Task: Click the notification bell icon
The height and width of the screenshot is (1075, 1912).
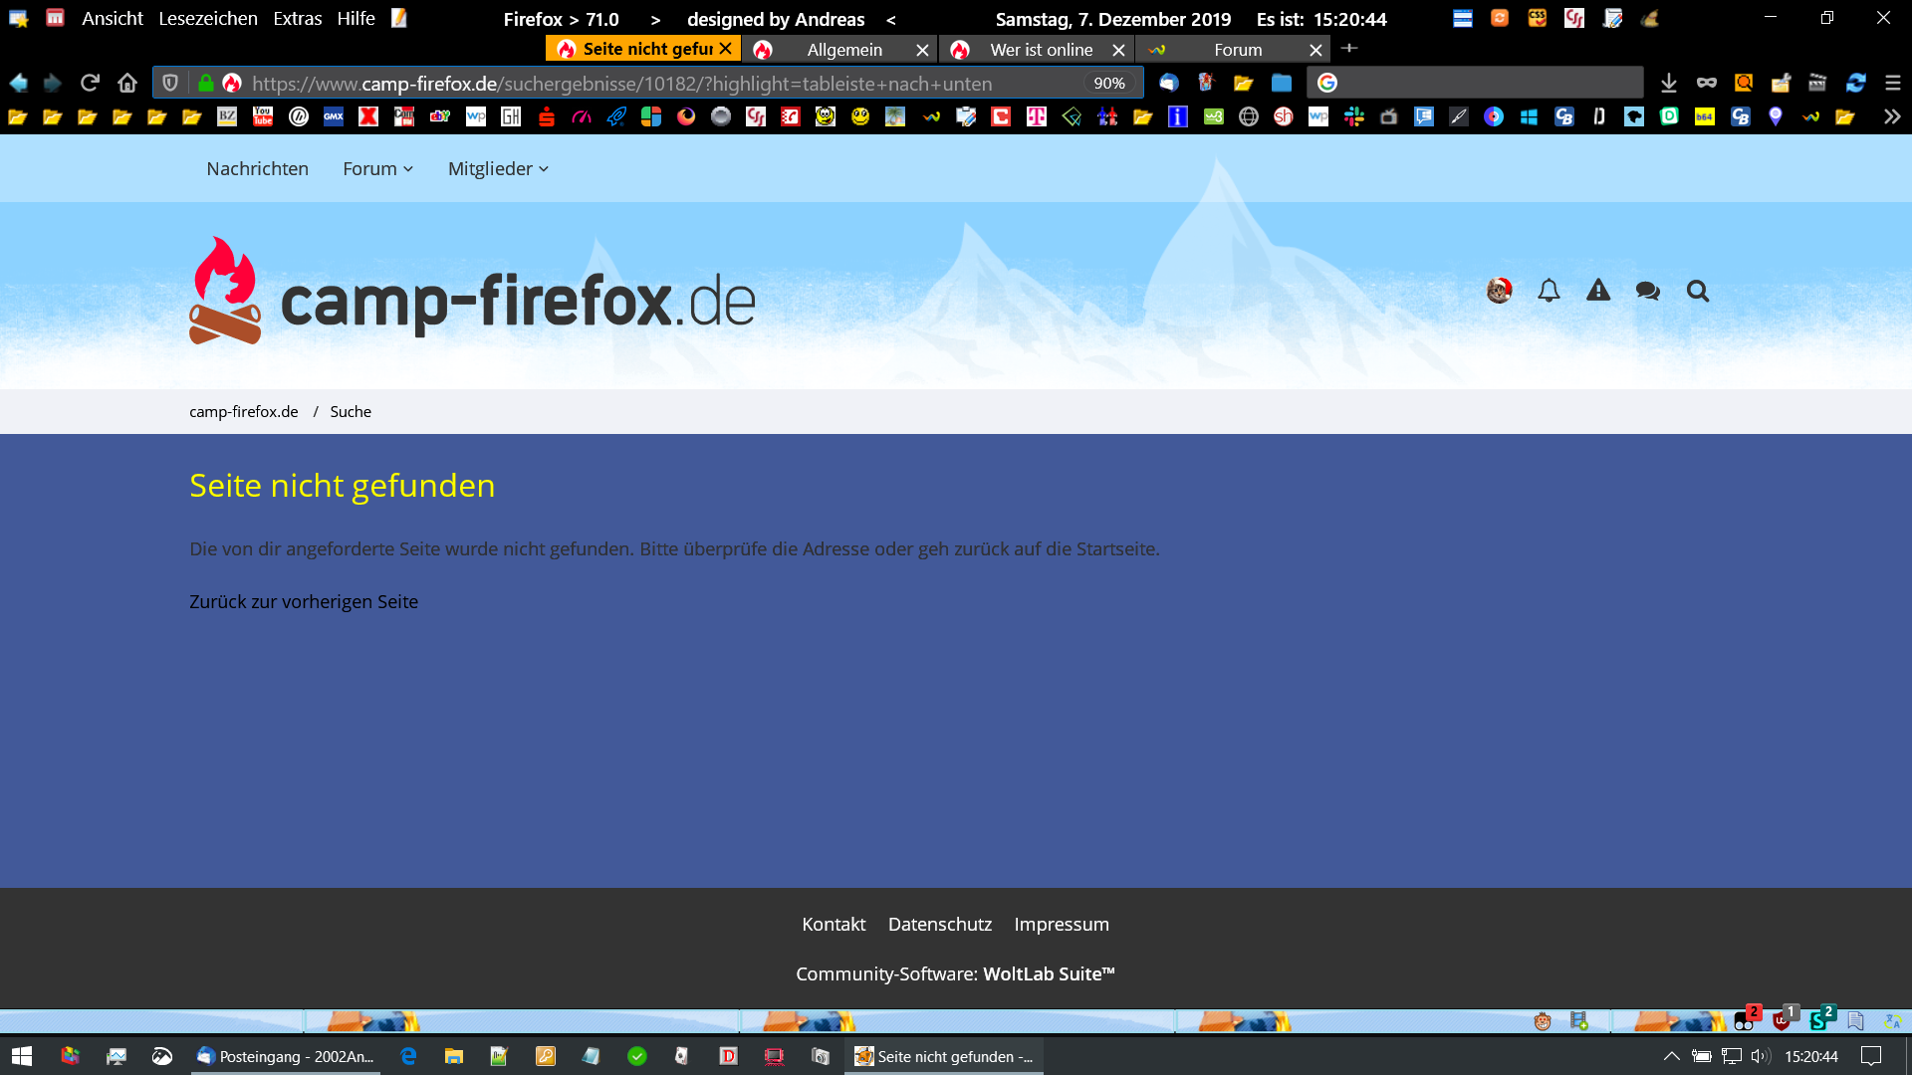Action: (x=1549, y=291)
